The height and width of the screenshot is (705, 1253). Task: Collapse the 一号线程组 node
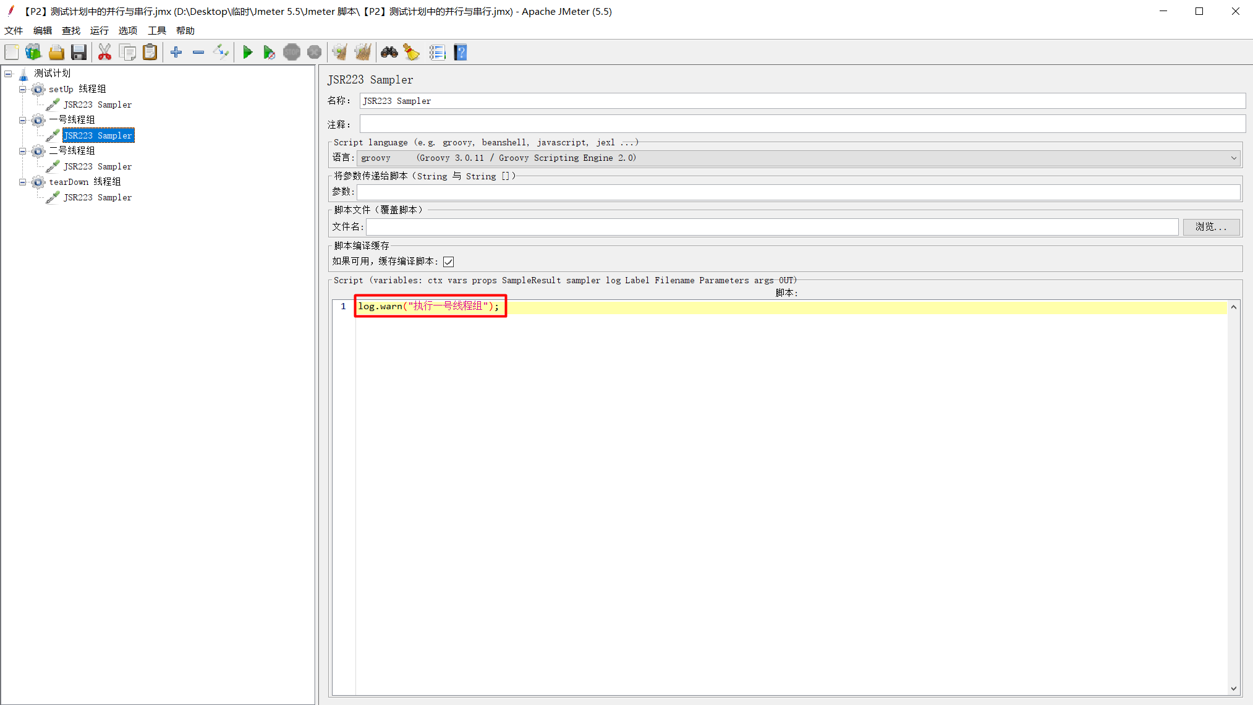23,120
